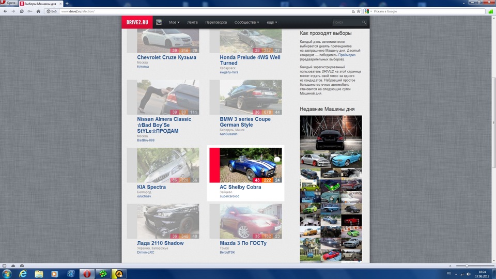The width and height of the screenshot is (496, 279).
Task: Open the Windows Media Player taskbar icon
Action: pos(55,274)
